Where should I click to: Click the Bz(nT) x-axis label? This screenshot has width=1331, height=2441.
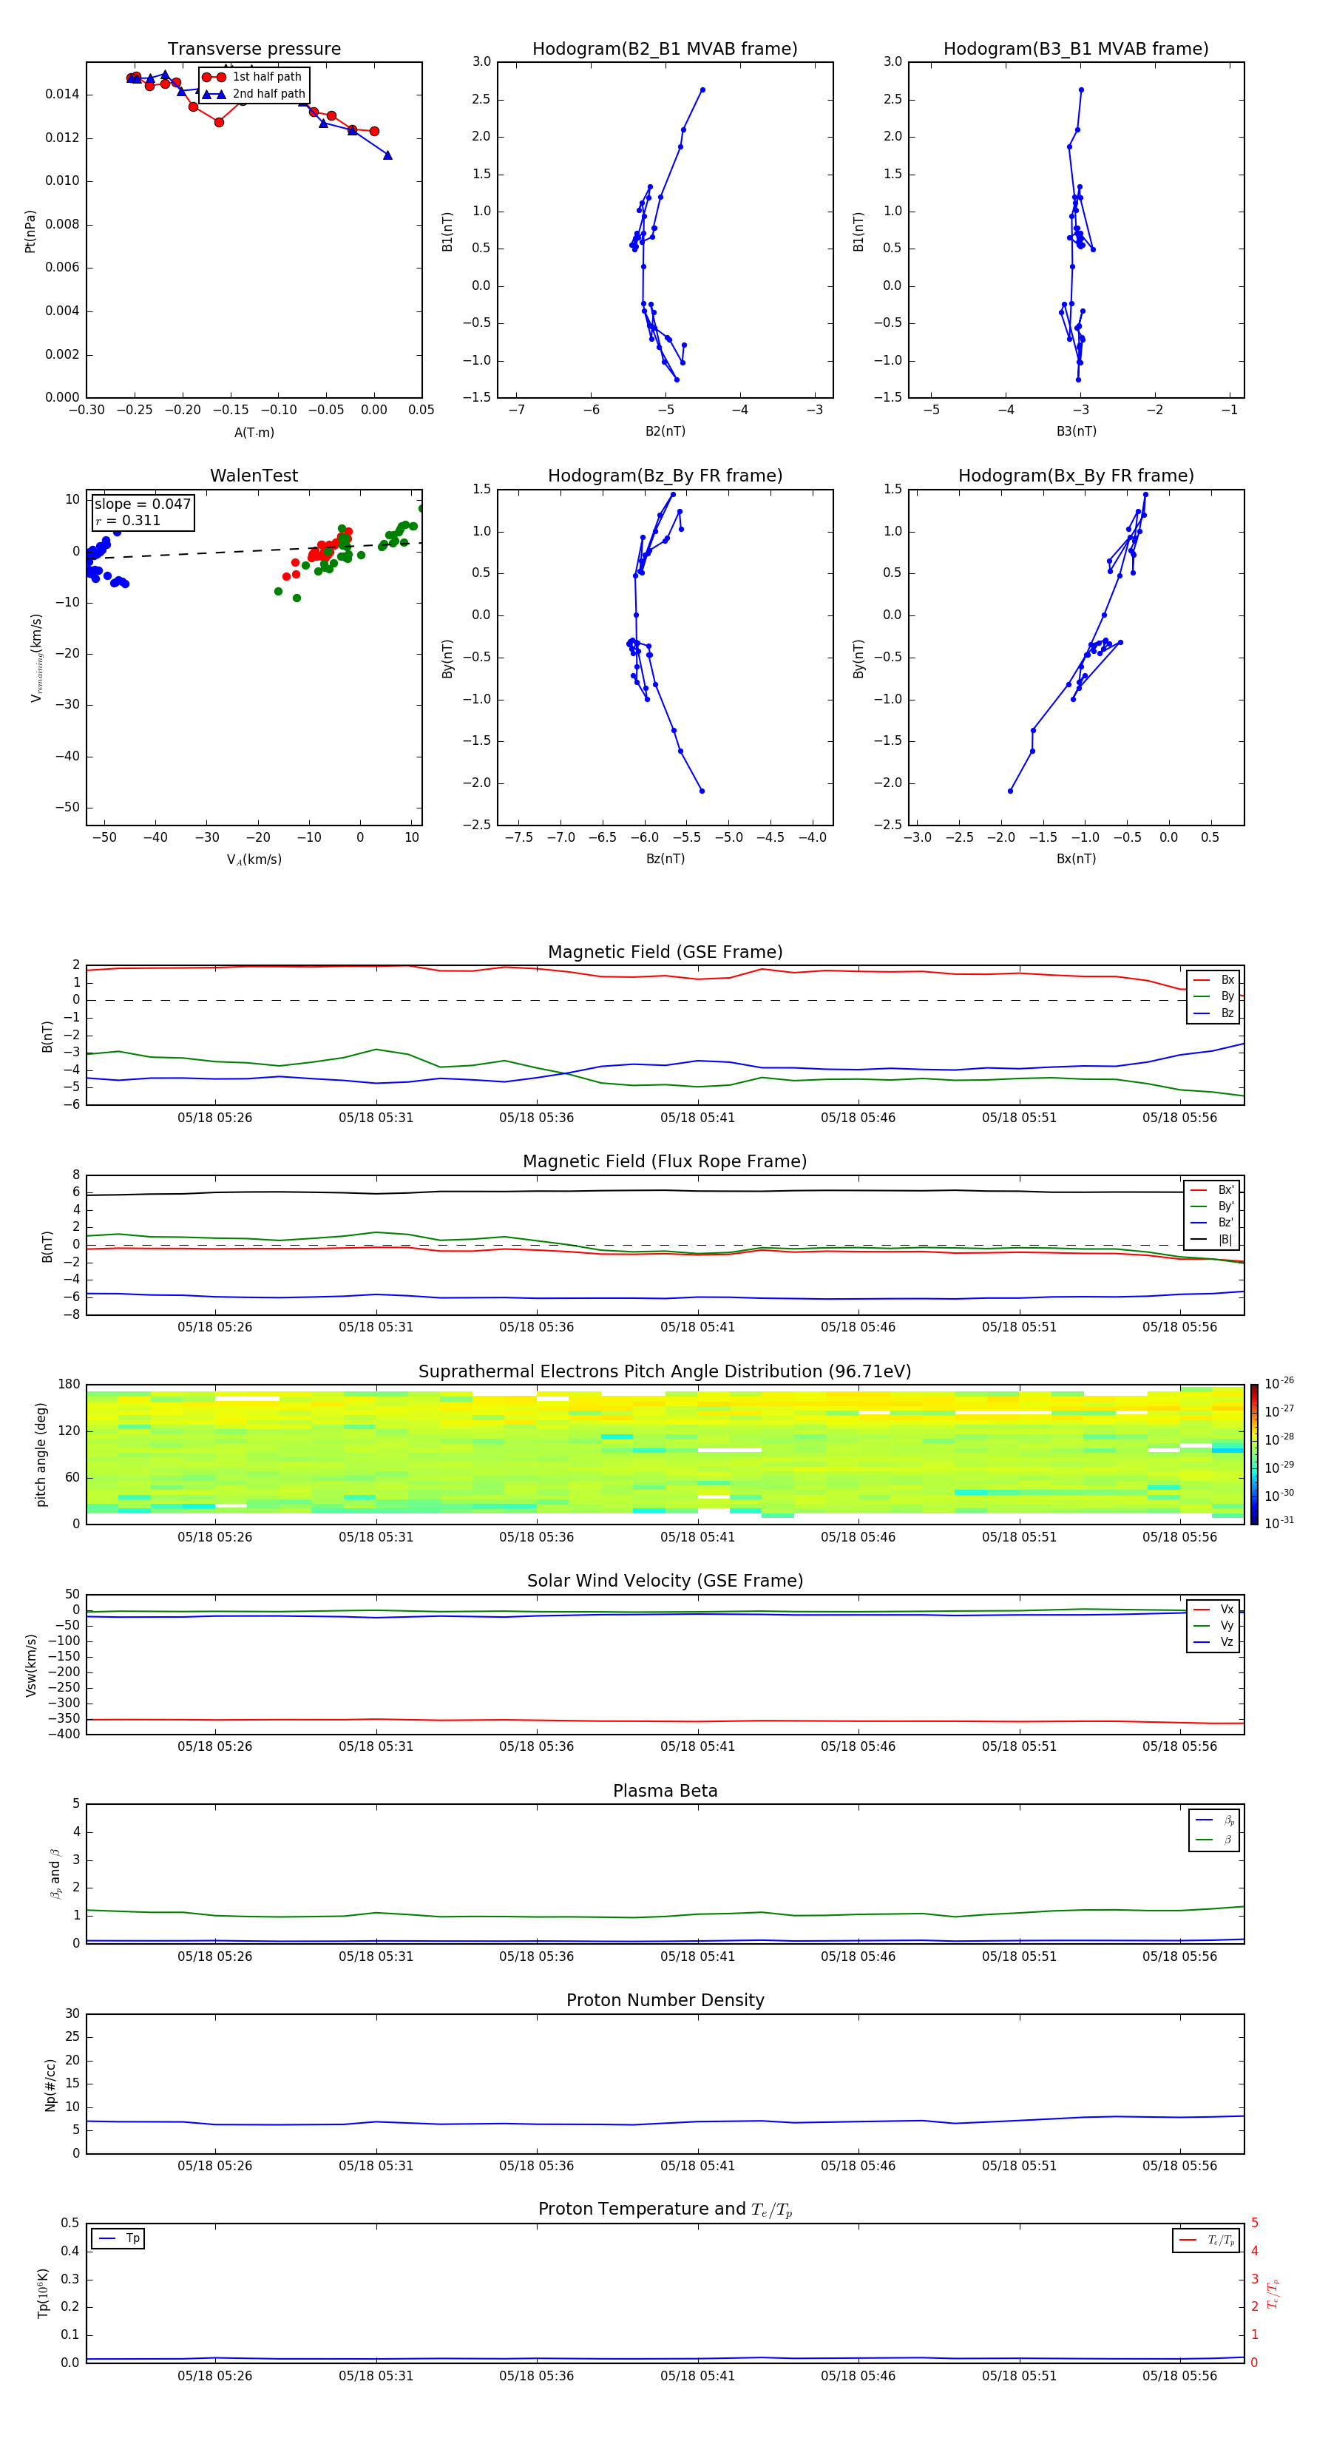665,860
